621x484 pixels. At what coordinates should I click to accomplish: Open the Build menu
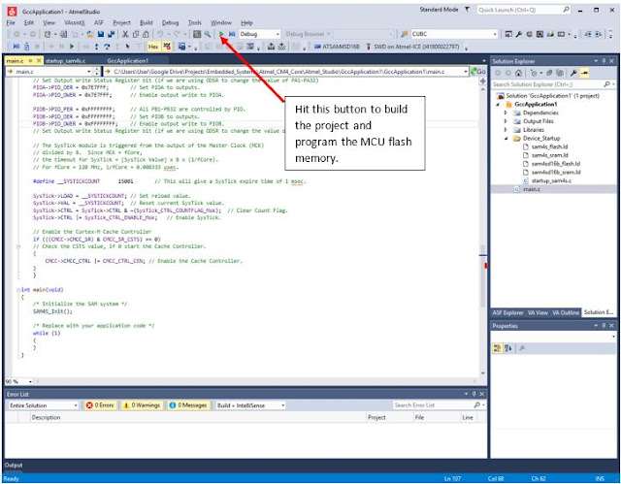[147, 22]
